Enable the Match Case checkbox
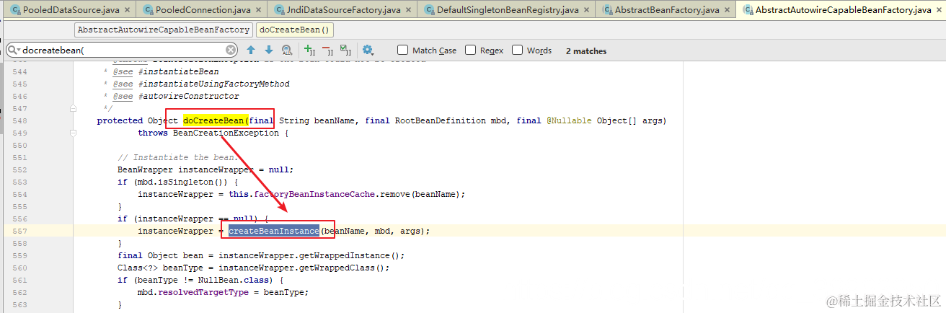Screen dimensions: 946x313 (402, 50)
